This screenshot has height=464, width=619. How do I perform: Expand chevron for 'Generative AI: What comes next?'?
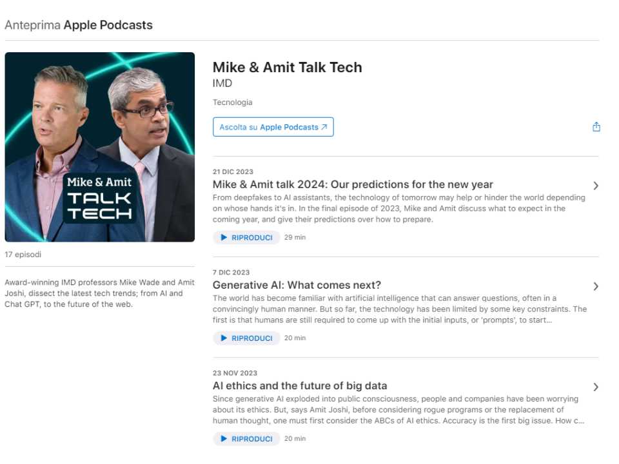596,286
